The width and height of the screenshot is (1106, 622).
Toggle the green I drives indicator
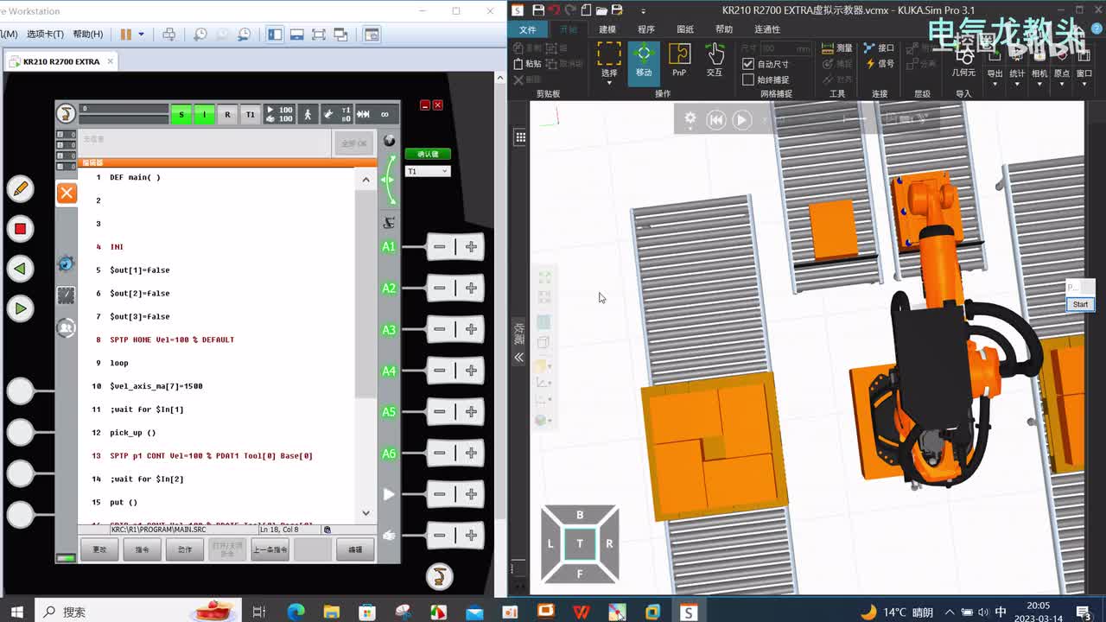pyautogui.click(x=204, y=114)
